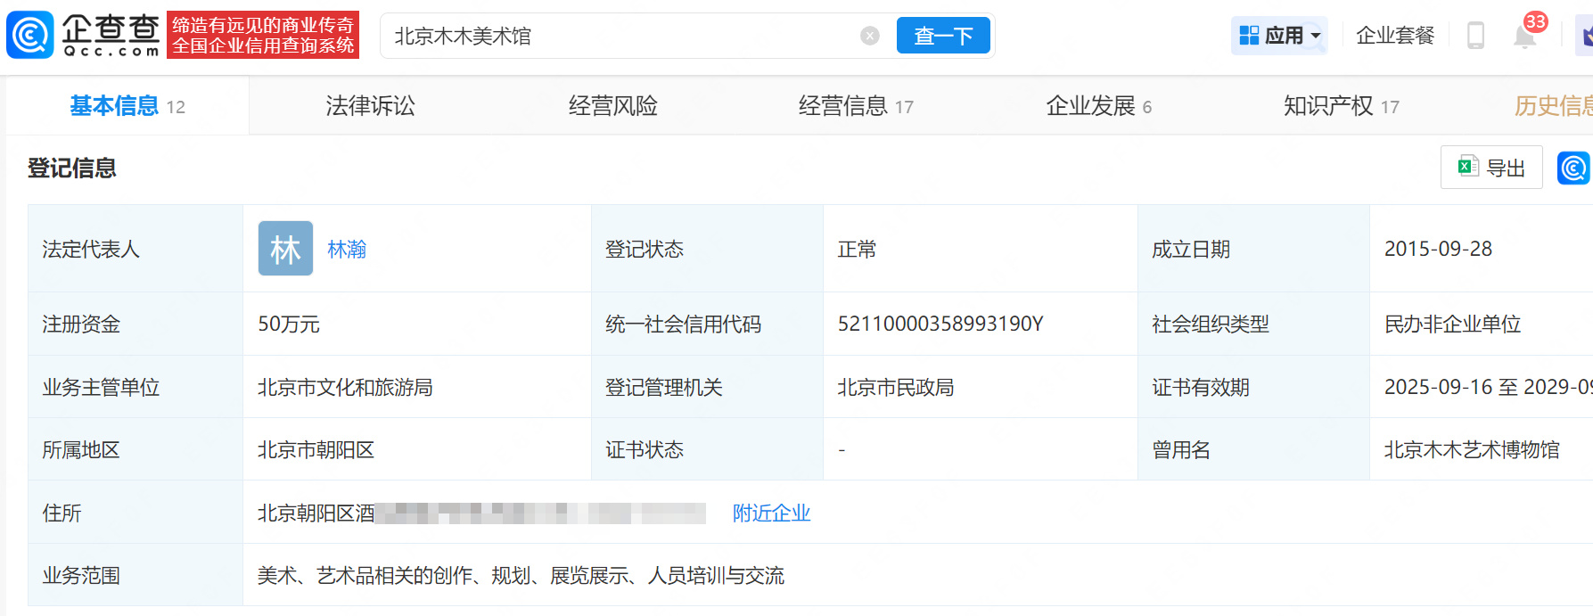Switch to the 经营风险 tab
Image resolution: width=1593 pixels, height=616 pixels.
[x=612, y=106]
